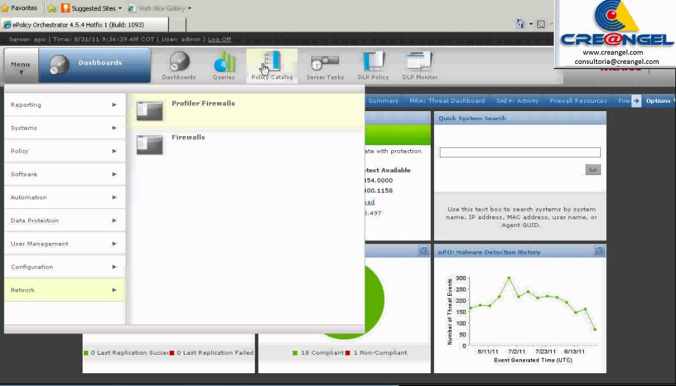Expand the Automation menu category

coord(65,197)
